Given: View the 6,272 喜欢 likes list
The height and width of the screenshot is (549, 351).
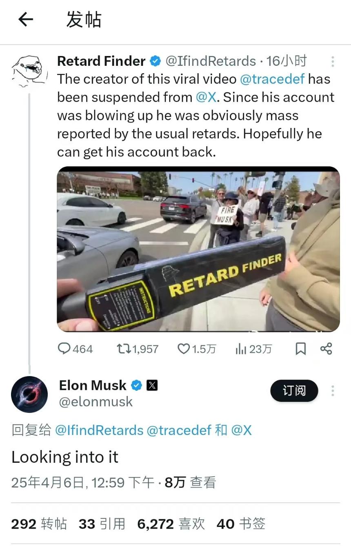Looking at the screenshot, I should tap(171, 524).
